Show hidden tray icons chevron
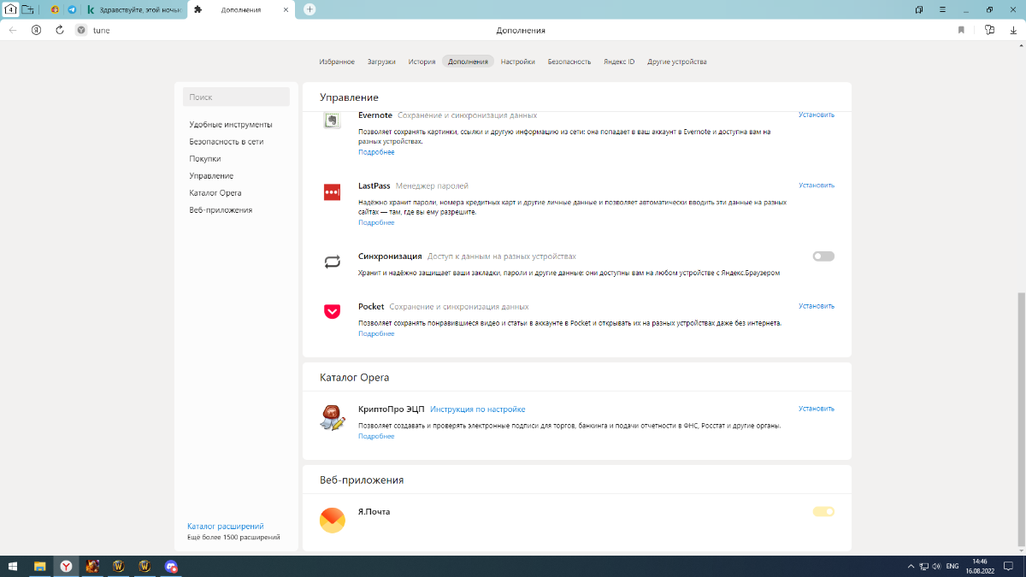The image size is (1026, 577). pyautogui.click(x=910, y=566)
